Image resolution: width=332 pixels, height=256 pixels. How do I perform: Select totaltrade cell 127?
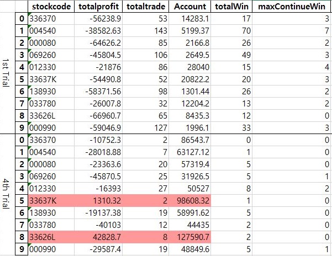click(145, 127)
